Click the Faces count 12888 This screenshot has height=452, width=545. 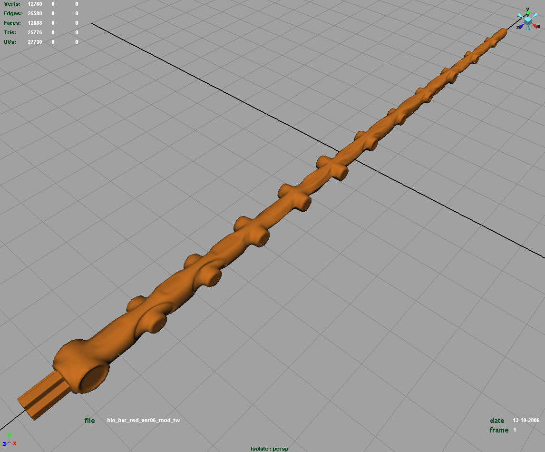coord(35,23)
